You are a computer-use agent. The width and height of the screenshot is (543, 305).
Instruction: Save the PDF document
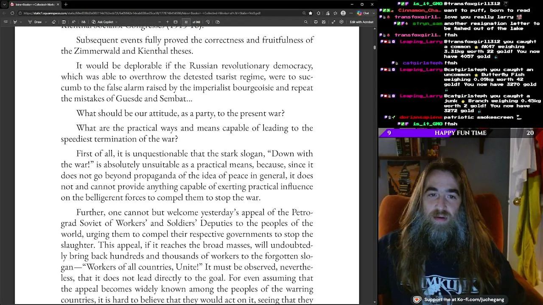pos(324,22)
